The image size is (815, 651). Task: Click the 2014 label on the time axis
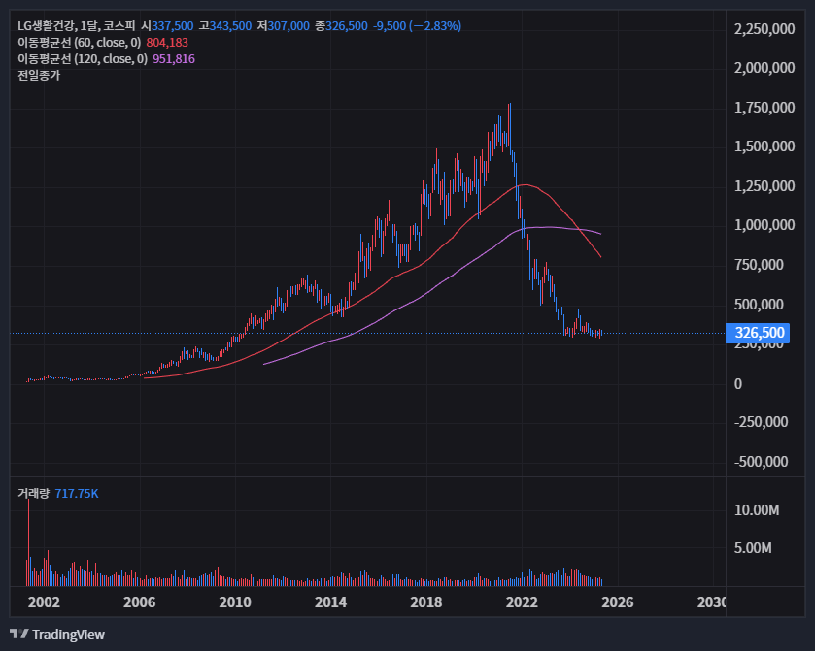coord(330,602)
